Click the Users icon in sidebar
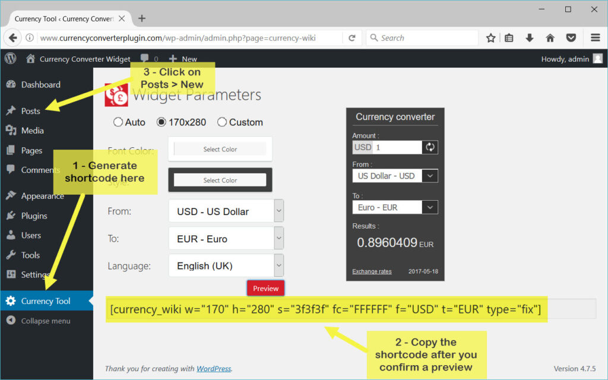The image size is (608, 380). [x=11, y=235]
